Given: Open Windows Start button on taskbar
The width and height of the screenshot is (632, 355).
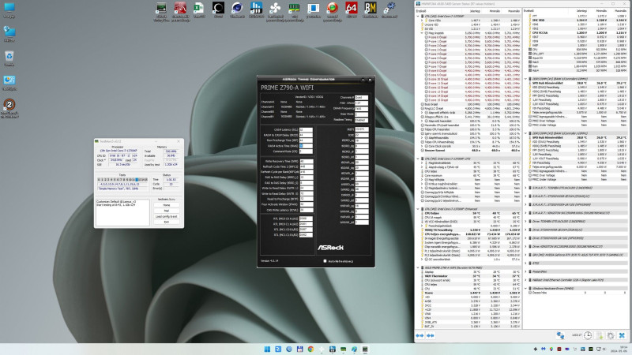Looking at the screenshot, I should click(x=267, y=349).
